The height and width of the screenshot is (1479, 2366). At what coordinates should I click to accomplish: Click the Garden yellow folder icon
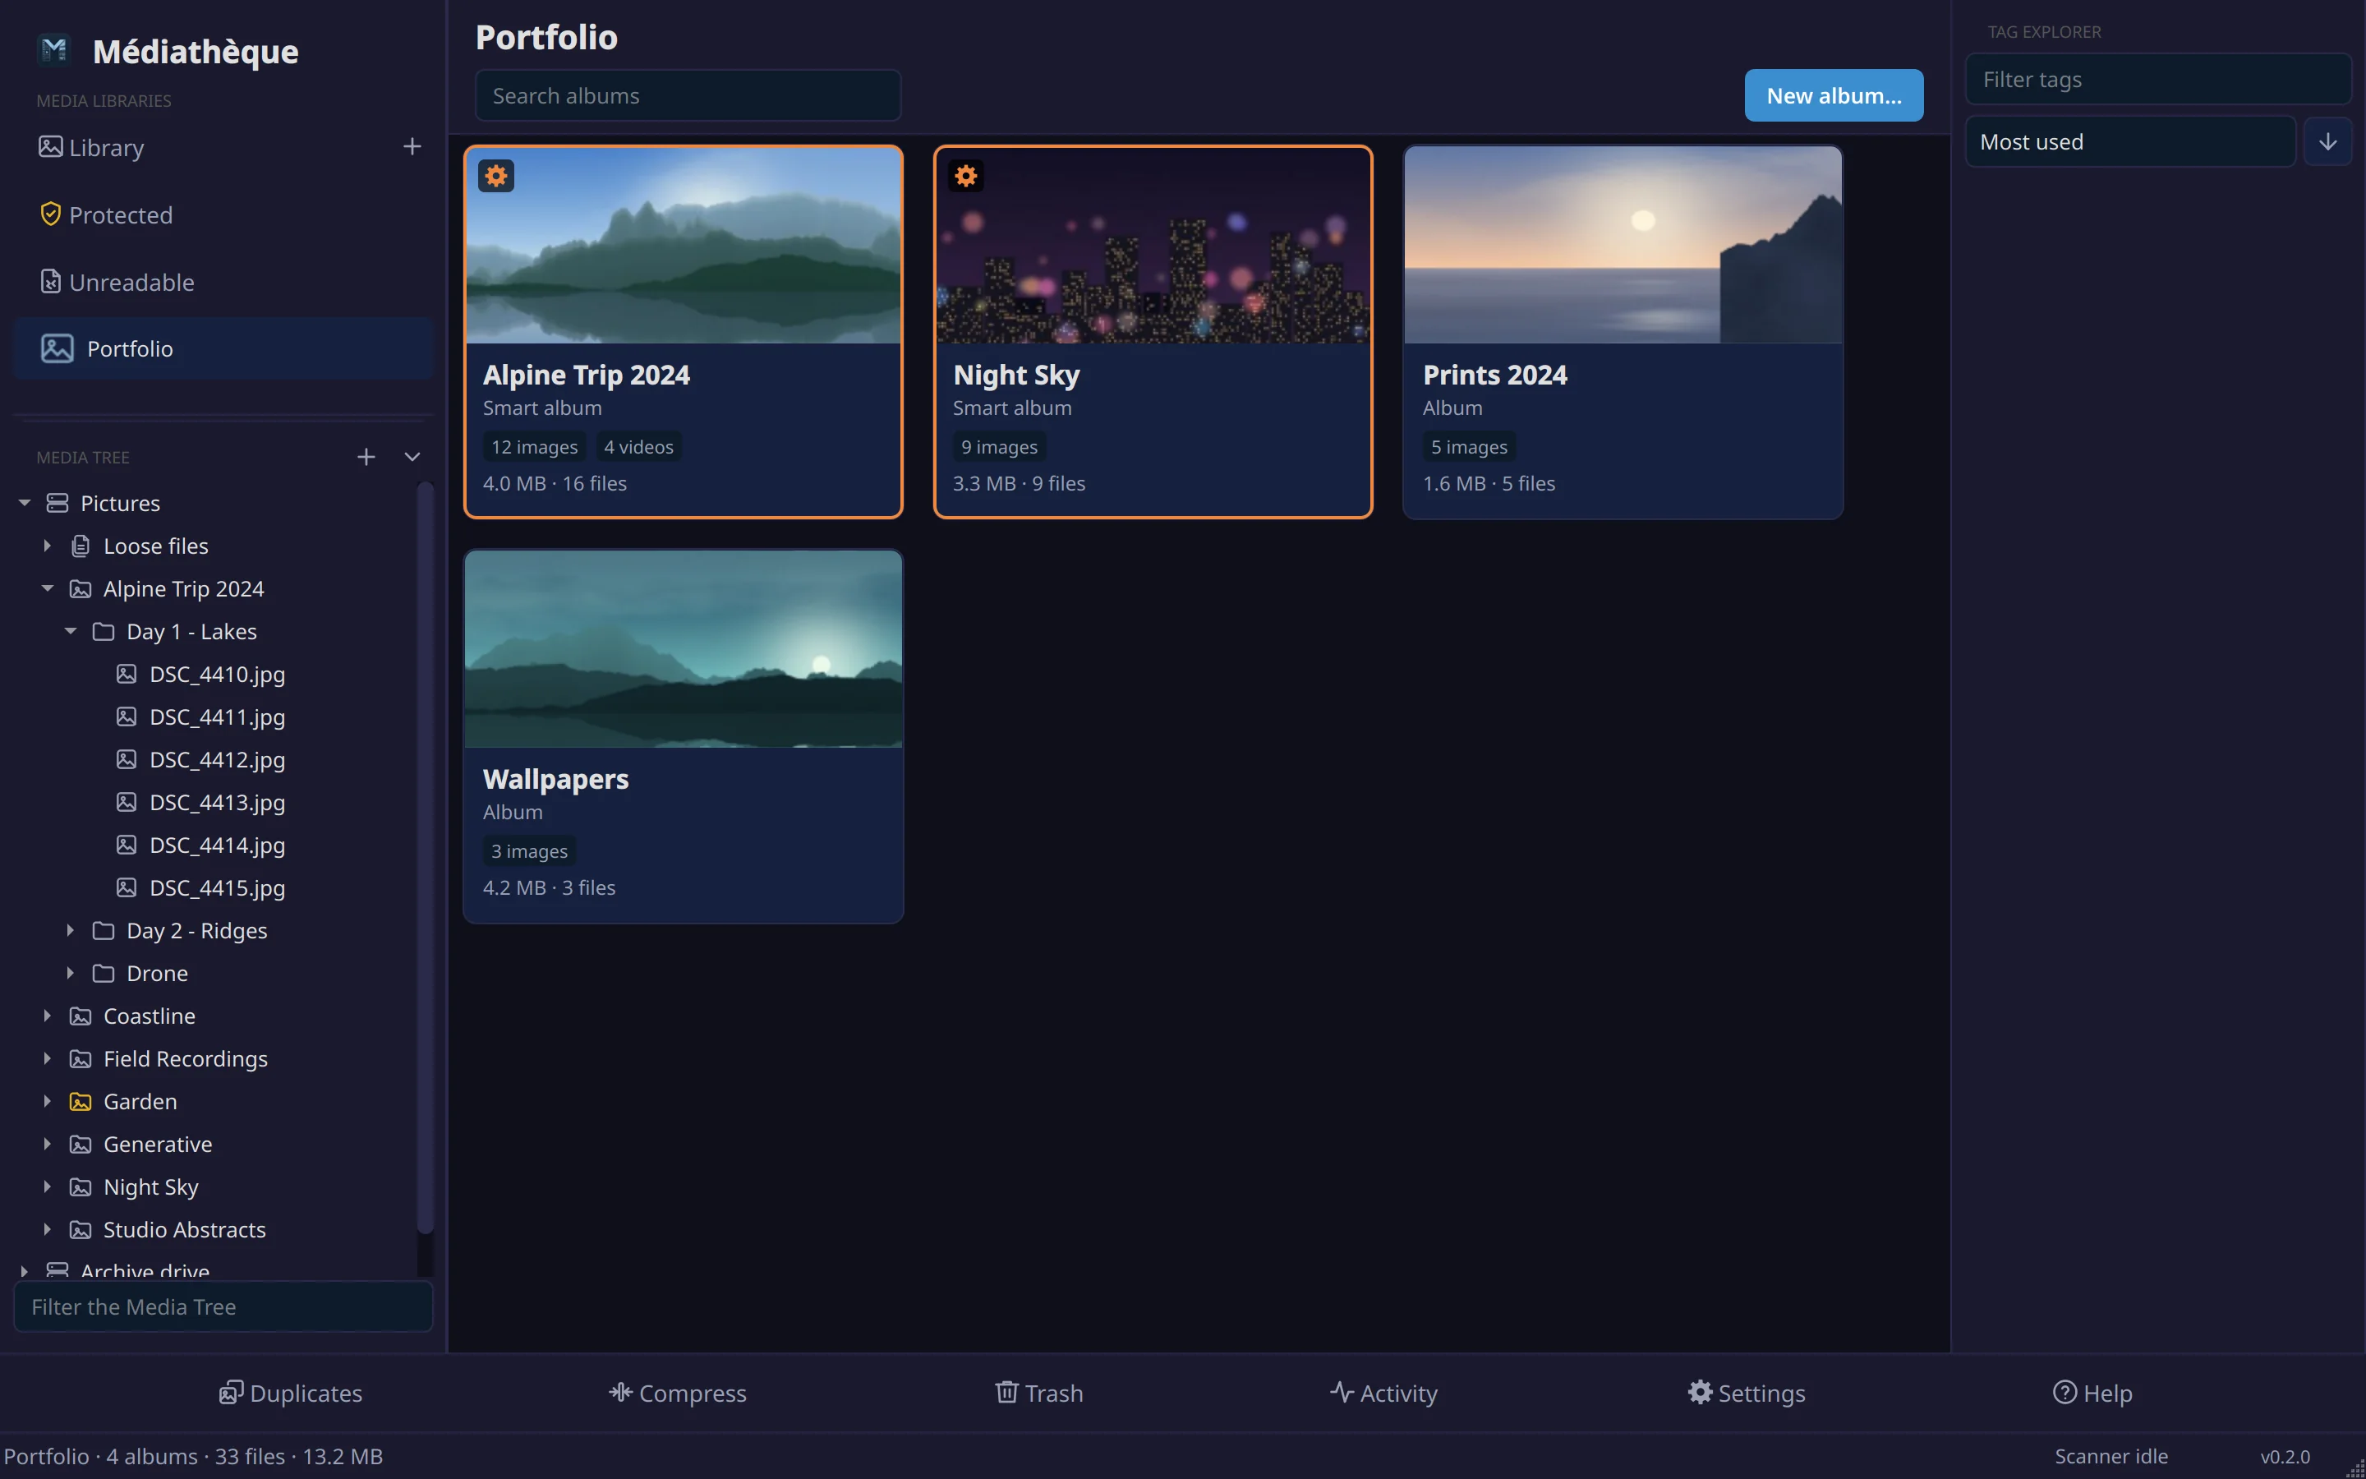(x=81, y=1101)
